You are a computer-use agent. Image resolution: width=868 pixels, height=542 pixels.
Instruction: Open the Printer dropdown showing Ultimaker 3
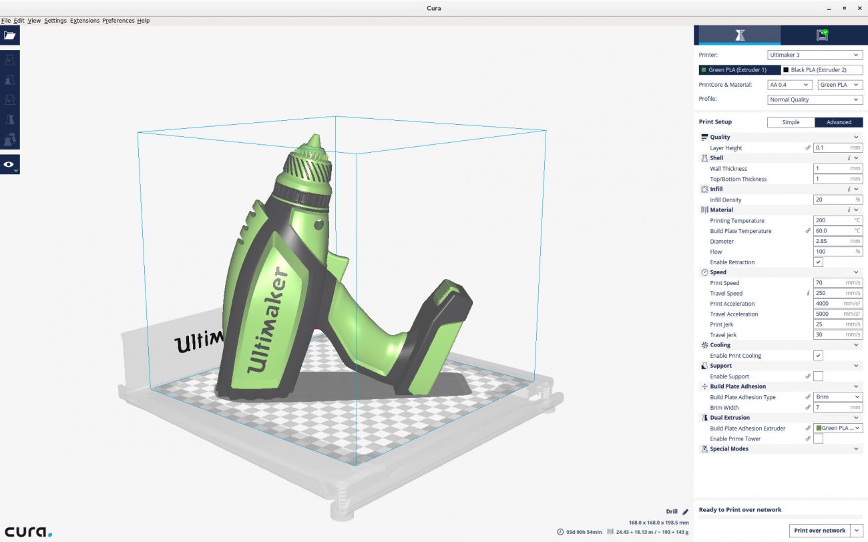click(x=815, y=55)
